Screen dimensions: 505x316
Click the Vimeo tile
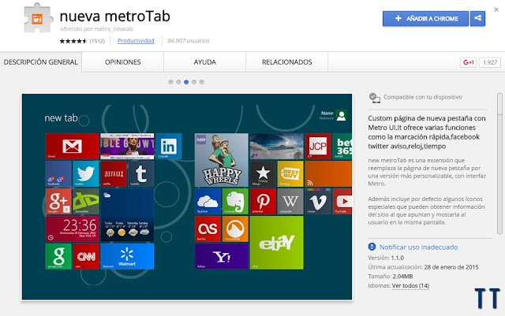(318, 202)
